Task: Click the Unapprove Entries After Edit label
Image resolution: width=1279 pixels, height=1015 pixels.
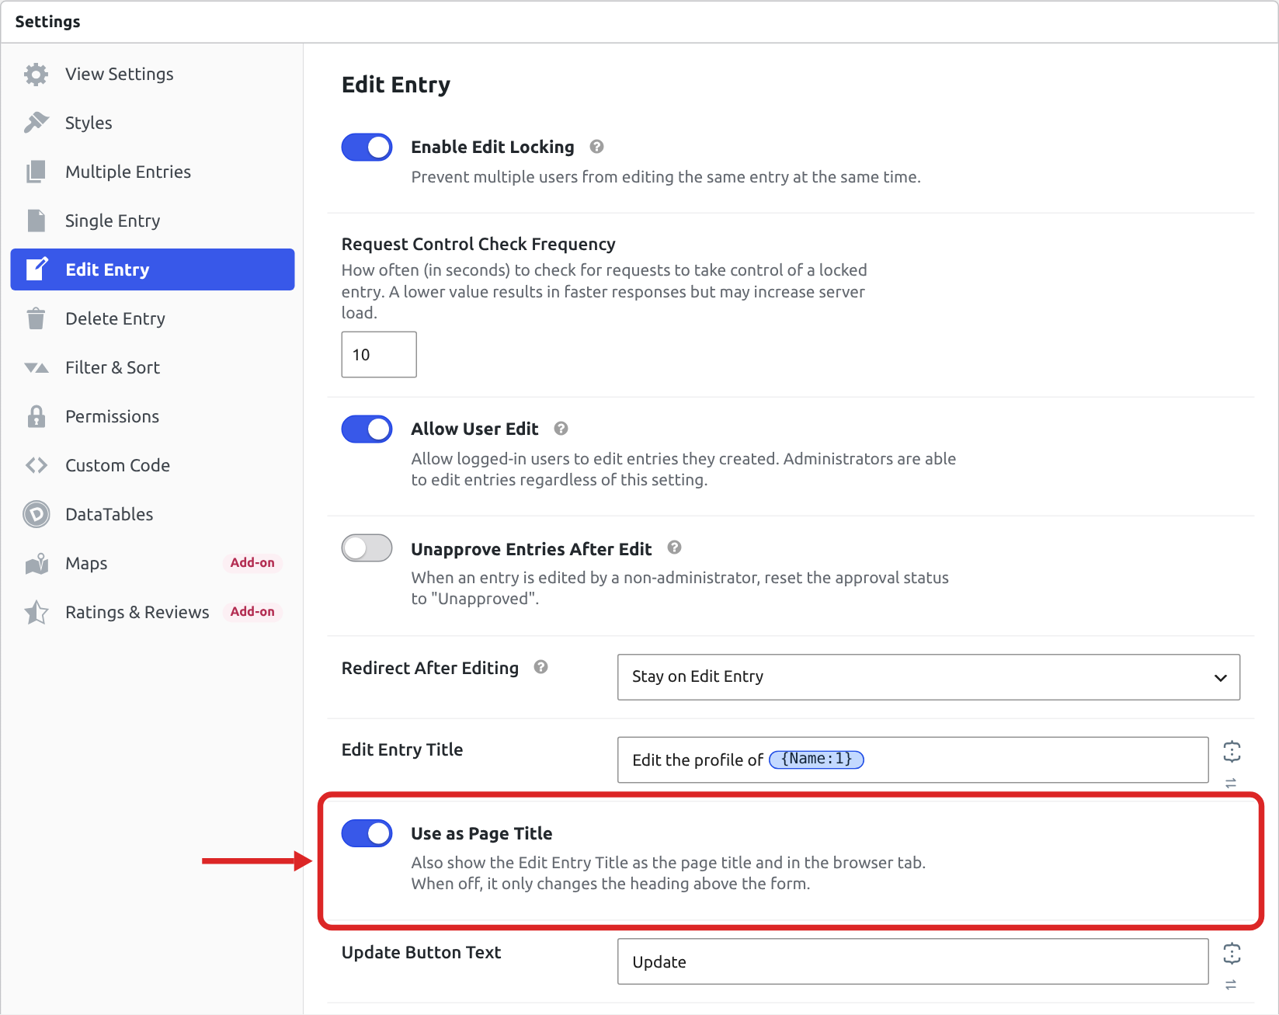Action: pyautogui.click(x=531, y=549)
